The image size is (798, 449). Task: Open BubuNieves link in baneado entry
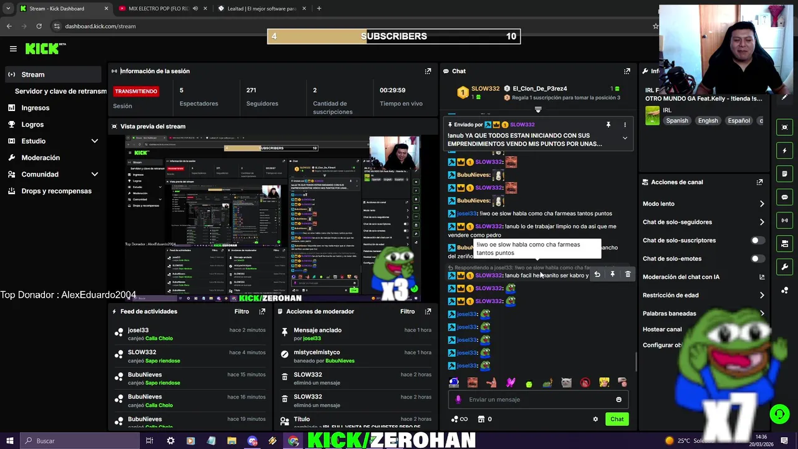pyautogui.click(x=340, y=361)
